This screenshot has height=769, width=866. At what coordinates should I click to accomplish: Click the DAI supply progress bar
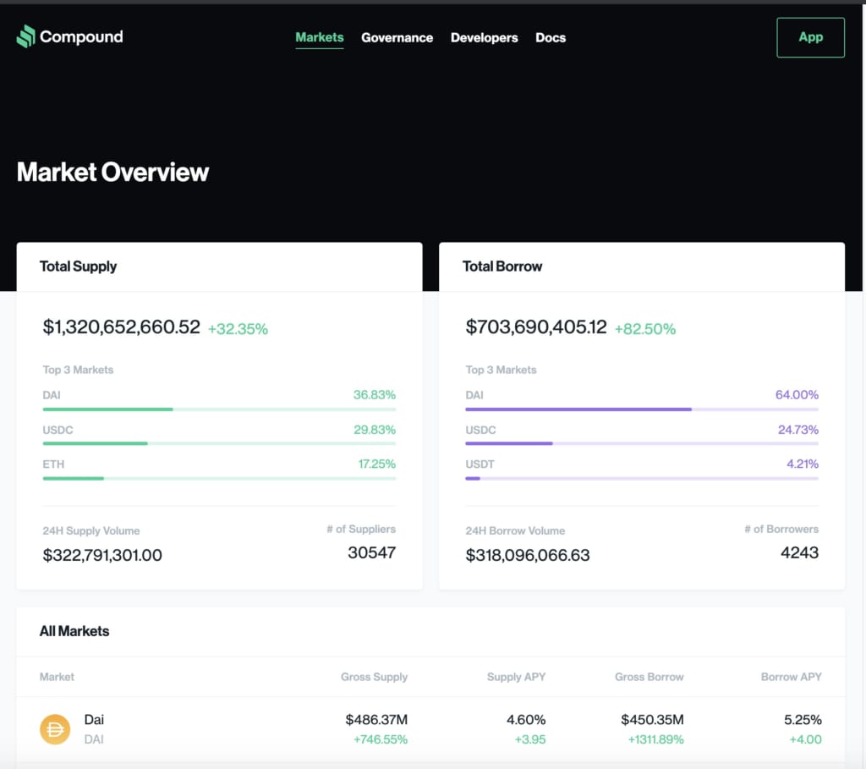219,409
